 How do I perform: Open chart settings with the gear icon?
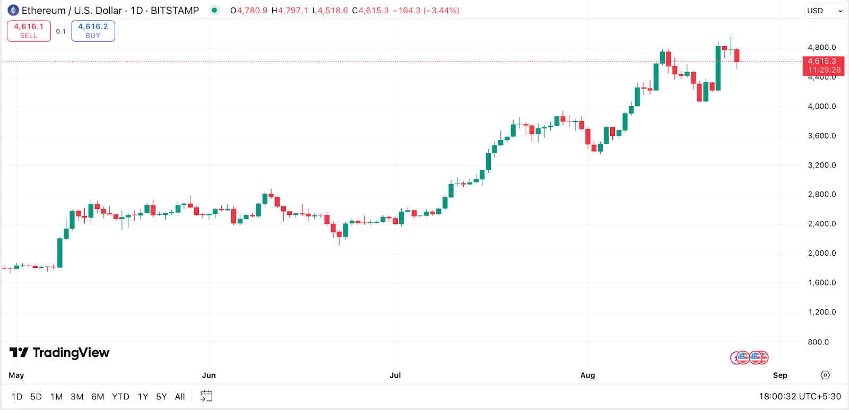825,375
